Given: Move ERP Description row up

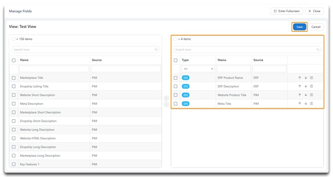Looking at the screenshot, I should (300, 86).
